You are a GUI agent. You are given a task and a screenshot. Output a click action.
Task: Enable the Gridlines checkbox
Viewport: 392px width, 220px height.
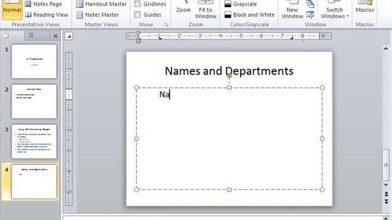pyautogui.click(x=137, y=4)
